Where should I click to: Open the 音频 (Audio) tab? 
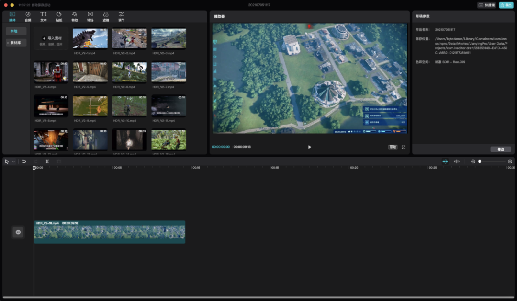[x=28, y=16]
